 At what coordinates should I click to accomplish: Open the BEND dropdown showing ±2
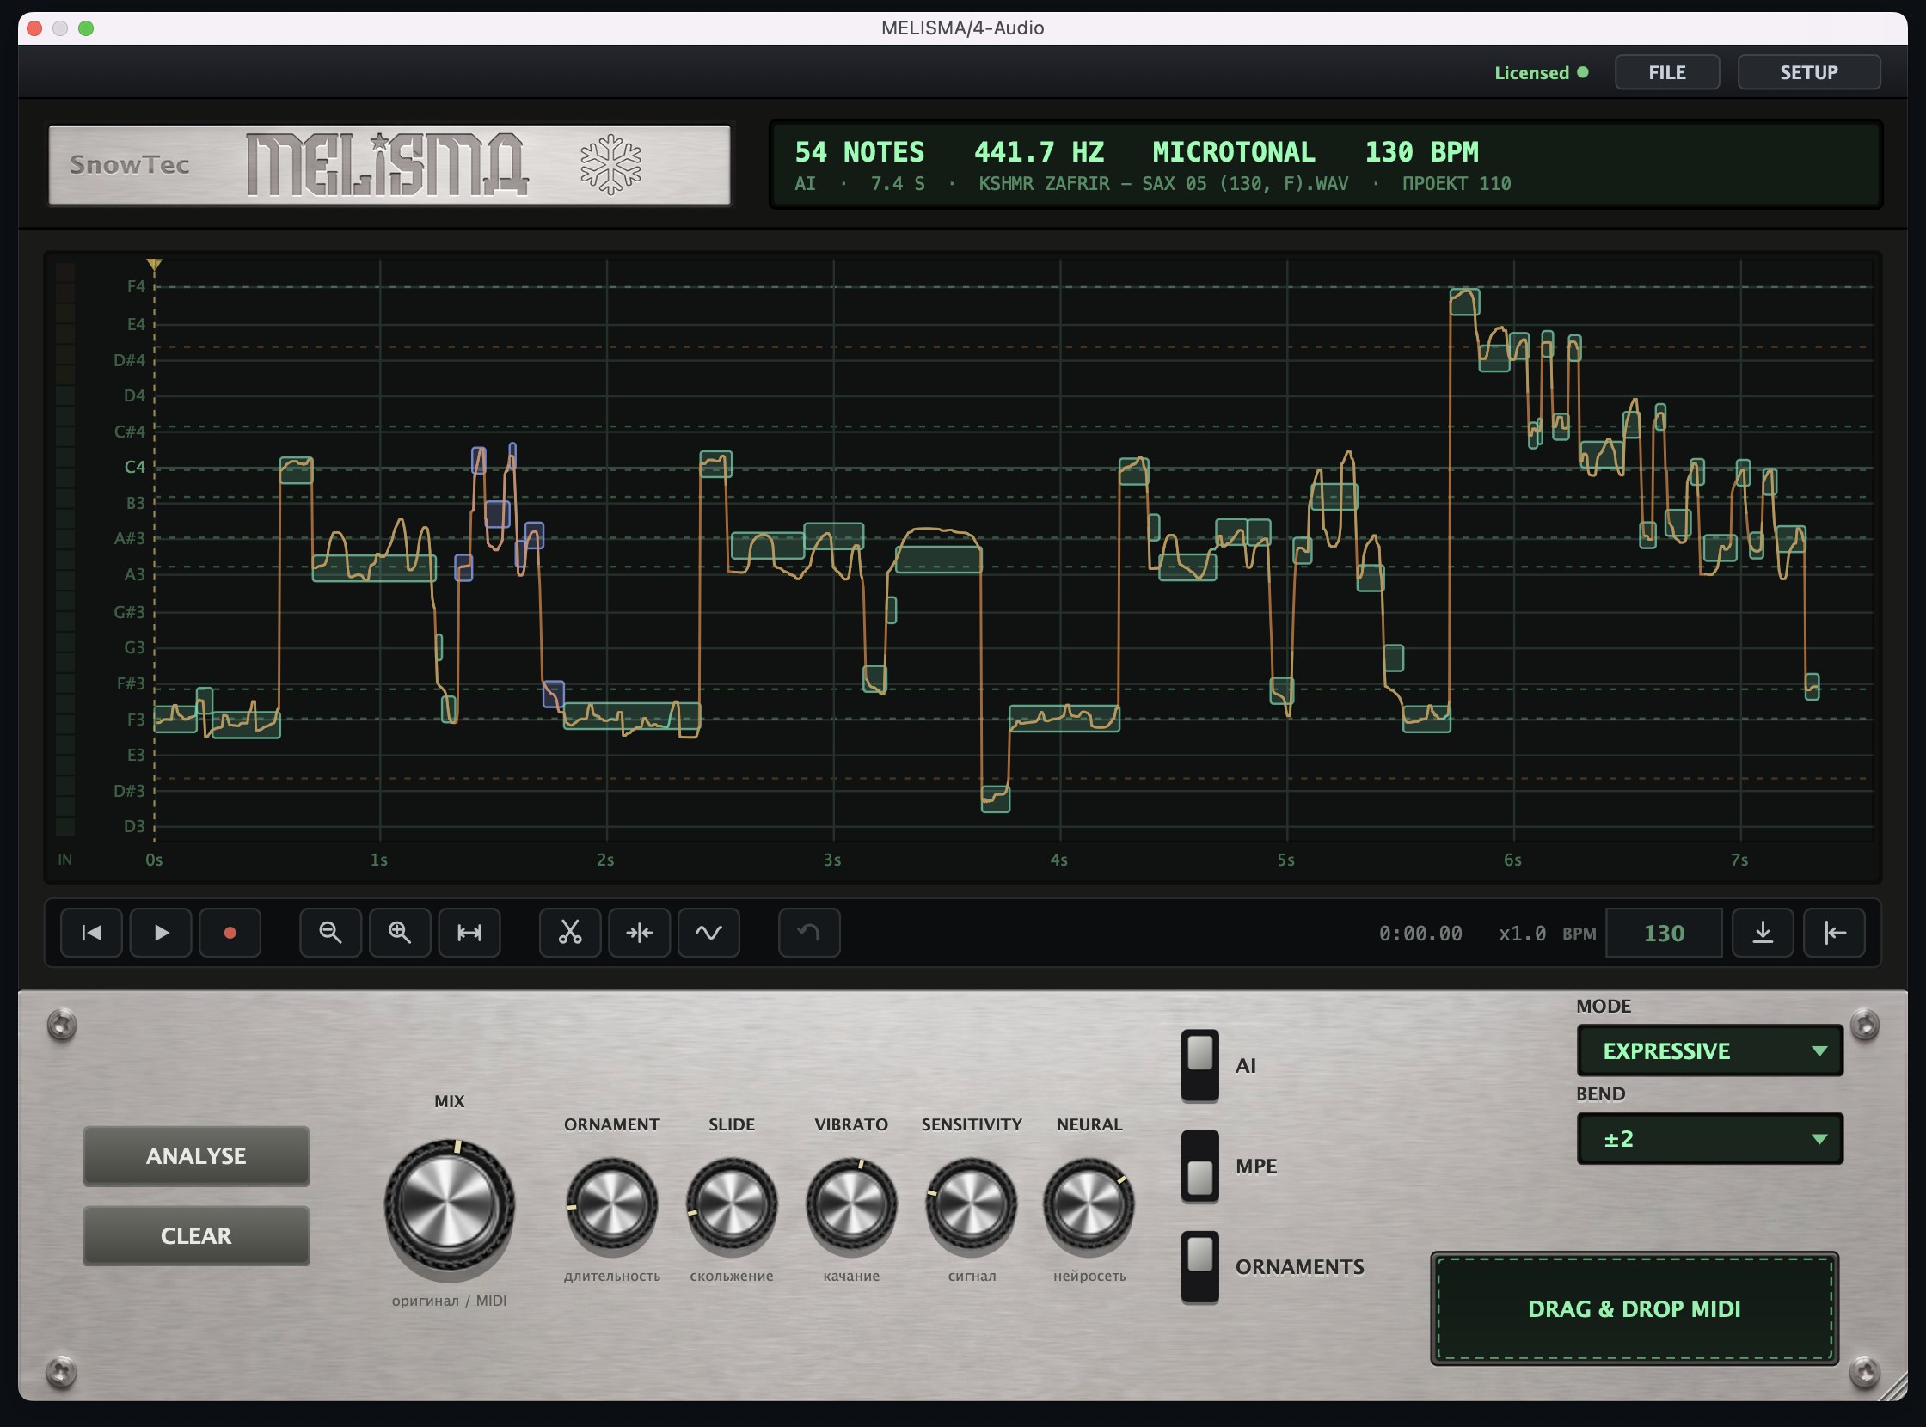click(x=1710, y=1138)
